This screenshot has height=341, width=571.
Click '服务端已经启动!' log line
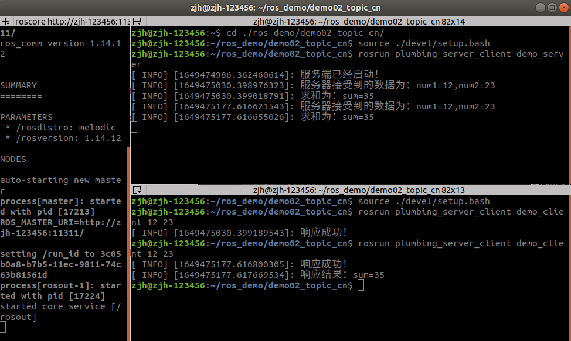(255, 75)
